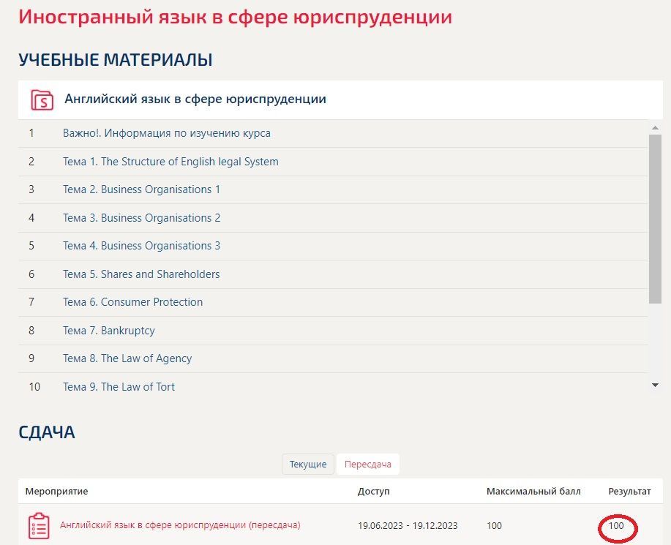This screenshot has width=671, height=545.
Task: Open Тема 3. Business Organisations 2
Action: tap(141, 218)
